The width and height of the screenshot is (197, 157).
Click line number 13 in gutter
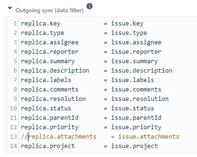tap(13, 136)
